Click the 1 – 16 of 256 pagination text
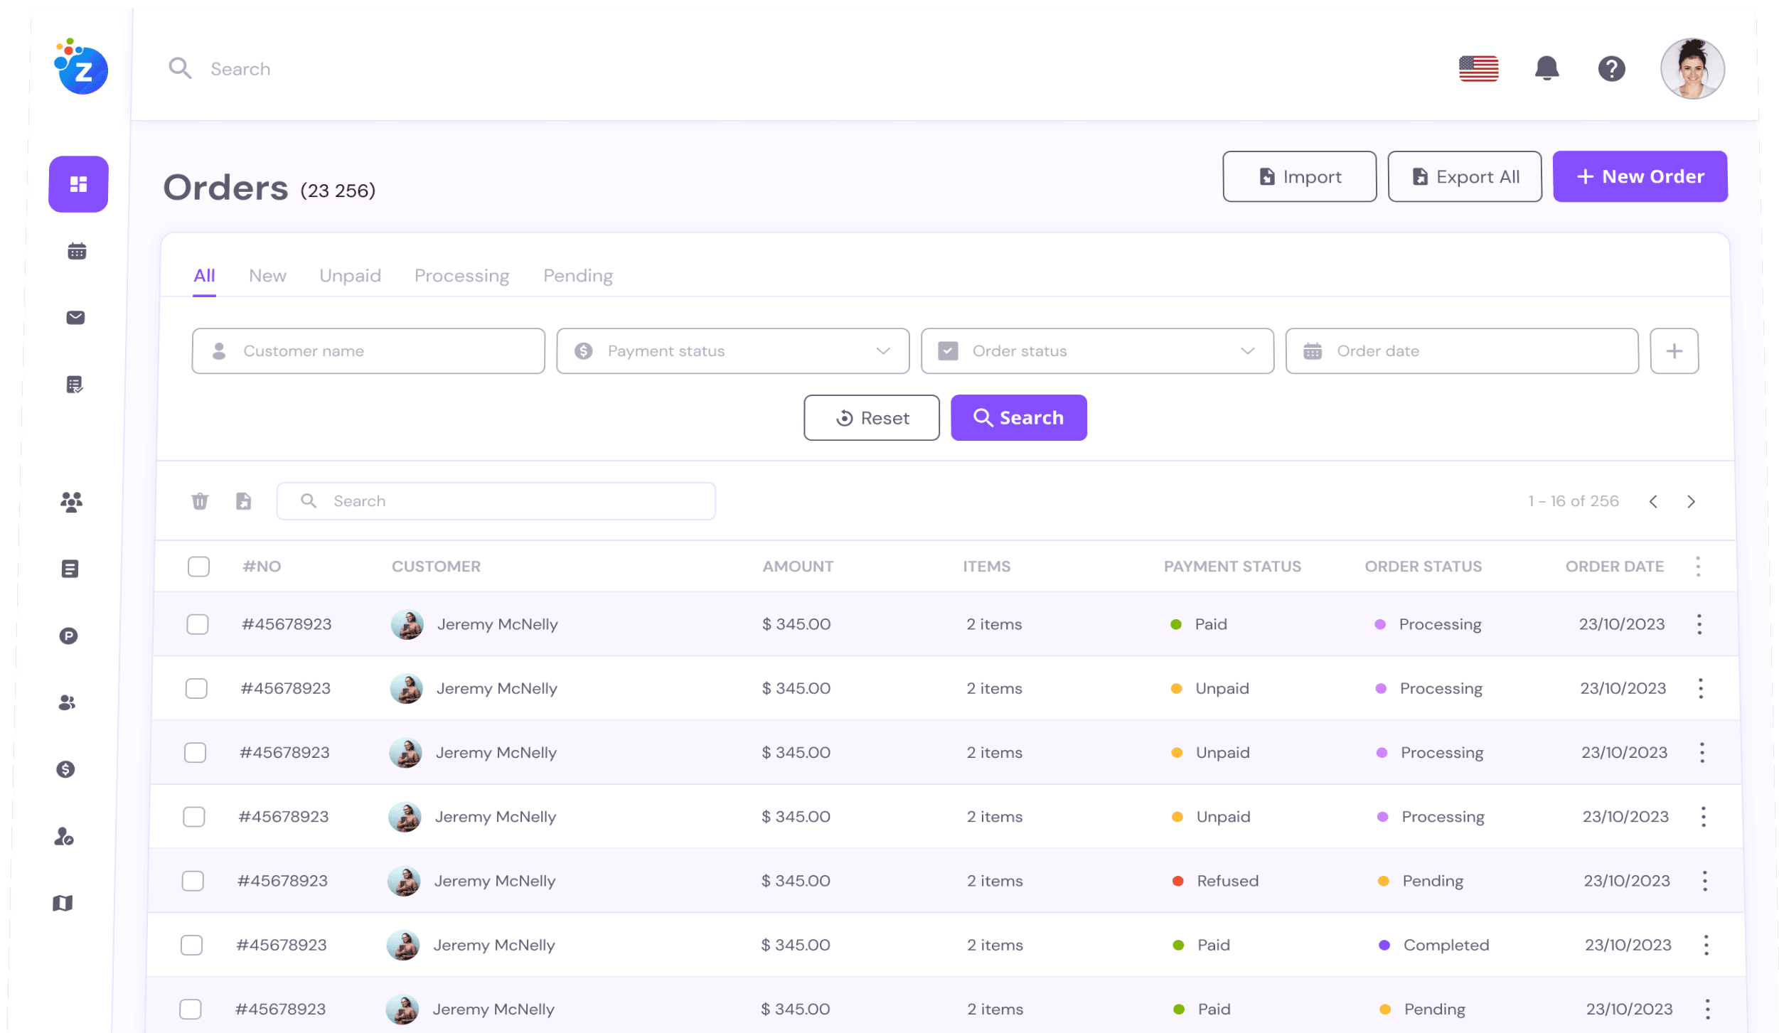The width and height of the screenshot is (1779, 1033). 1573,501
